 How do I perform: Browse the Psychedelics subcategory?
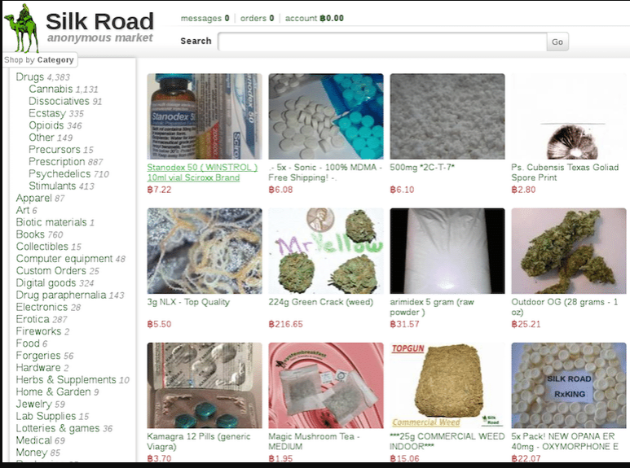[x=59, y=173]
